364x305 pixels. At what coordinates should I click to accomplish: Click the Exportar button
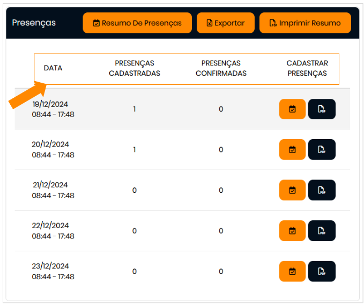click(x=226, y=23)
